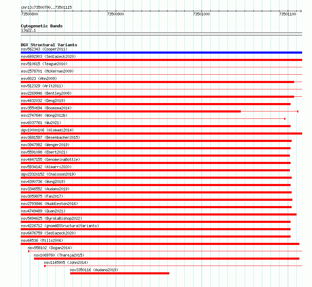This screenshot has width=312, height=287.
Task: Select esv3681587 (Besenbacher2015) label
Action: point(50,137)
